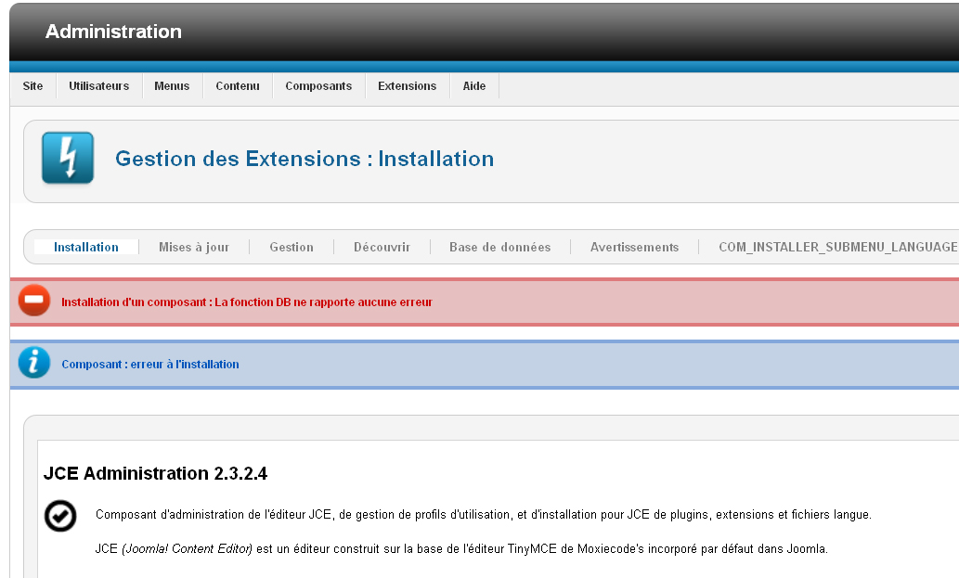
Task: Open the Aide help menu
Action: pyautogui.click(x=474, y=86)
